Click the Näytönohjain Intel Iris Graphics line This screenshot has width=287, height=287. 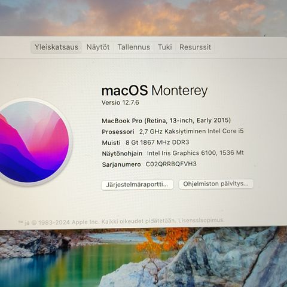click(173, 153)
